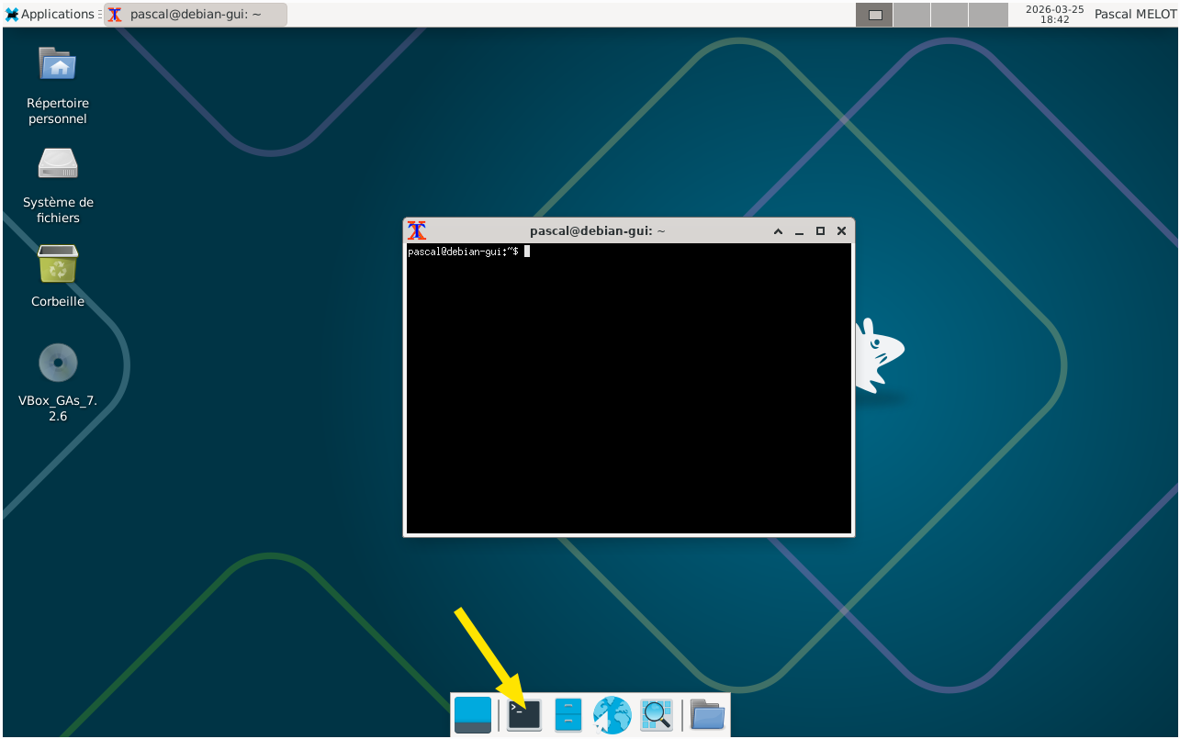Open the terminal emulator from the dock

click(524, 714)
